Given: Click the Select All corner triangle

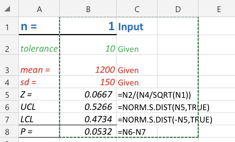Looking at the screenshot, I should pos(7,9).
